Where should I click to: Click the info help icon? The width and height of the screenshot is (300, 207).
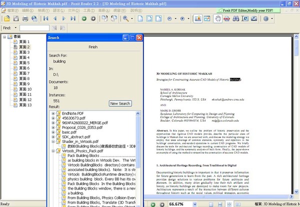click(266, 18)
